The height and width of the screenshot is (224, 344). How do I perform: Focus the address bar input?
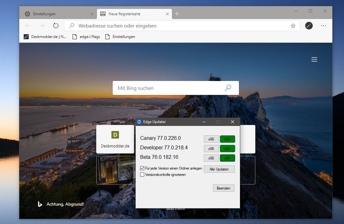[x=182, y=26]
